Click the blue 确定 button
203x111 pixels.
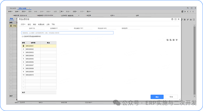tap(157, 97)
